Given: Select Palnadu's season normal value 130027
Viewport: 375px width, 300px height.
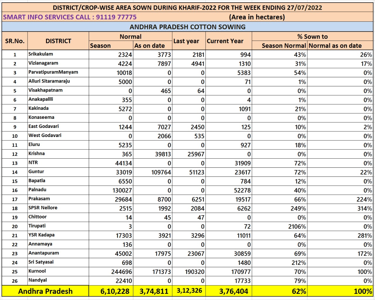Looking at the screenshot, I should click(x=122, y=191).
